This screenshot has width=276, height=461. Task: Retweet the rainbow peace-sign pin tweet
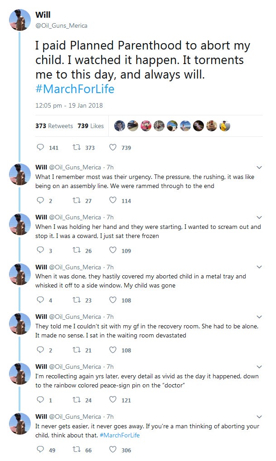pos(77,400)
